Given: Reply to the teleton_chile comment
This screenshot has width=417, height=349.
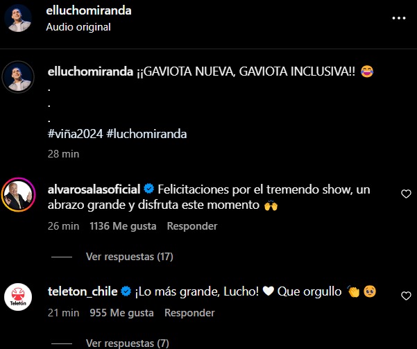Looking at the screenshot, I should pyautogui.click(x=189, y=313).
